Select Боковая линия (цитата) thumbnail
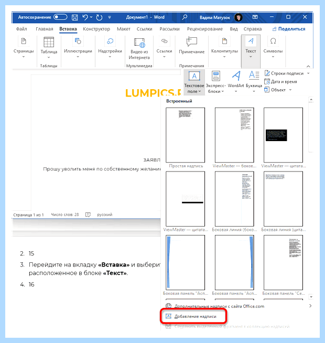 point(283,199)
